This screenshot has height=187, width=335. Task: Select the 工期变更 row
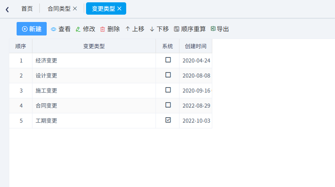111,121
